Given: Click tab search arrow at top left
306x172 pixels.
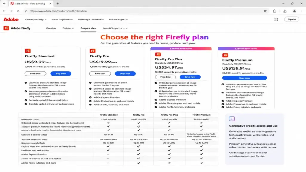Looking at the screenshot, I should (4, 4).
